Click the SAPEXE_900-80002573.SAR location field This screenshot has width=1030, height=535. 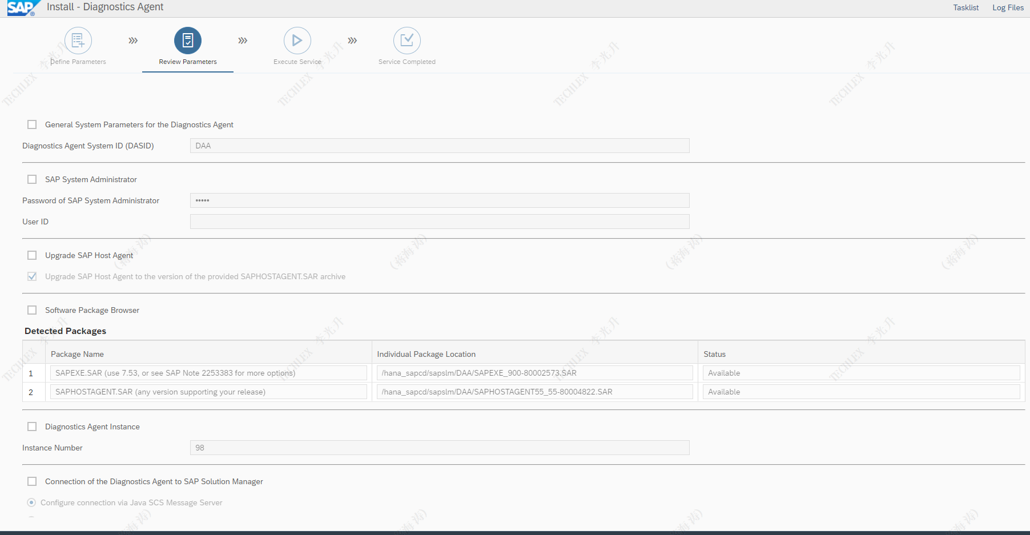(x=535, y=373)
